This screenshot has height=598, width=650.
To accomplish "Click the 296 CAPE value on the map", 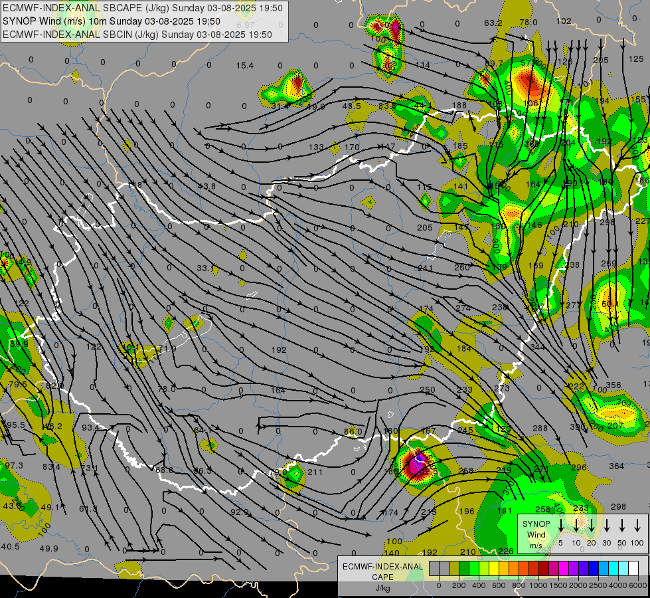I will pyautogui.click(x=579, y=467).
